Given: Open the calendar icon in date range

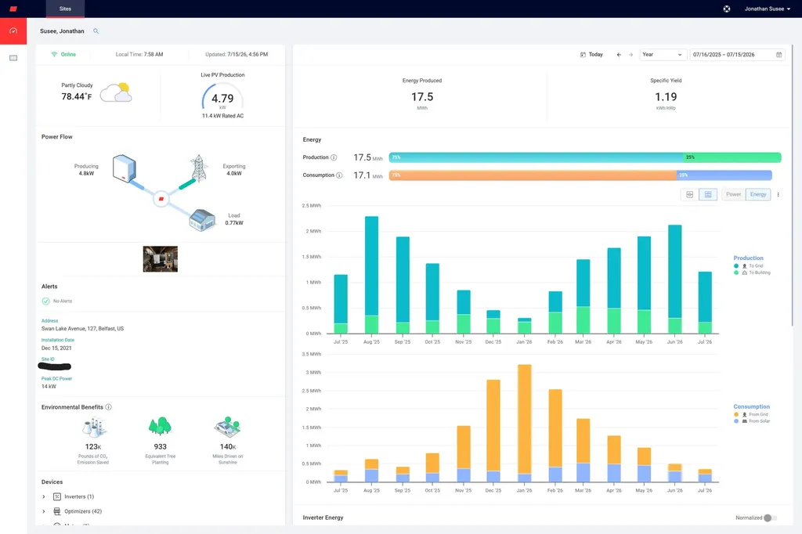Looking at the screenshot, I should [779, 55].
